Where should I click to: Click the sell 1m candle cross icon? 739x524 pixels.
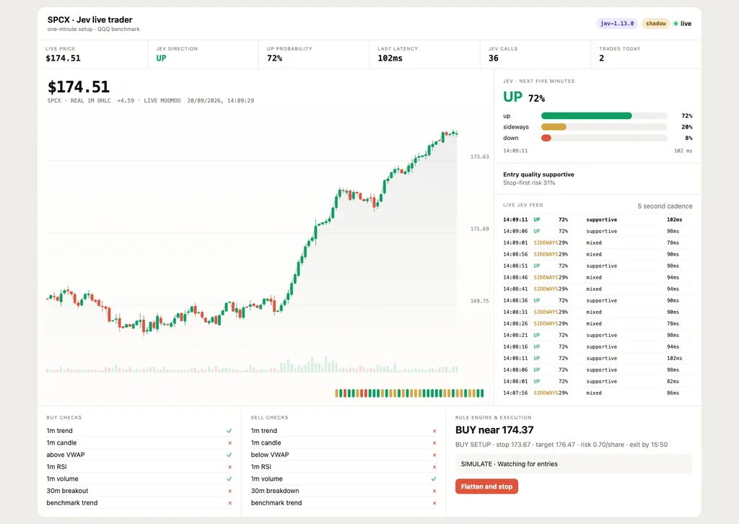pyautogui.click(x=434, y=443)
